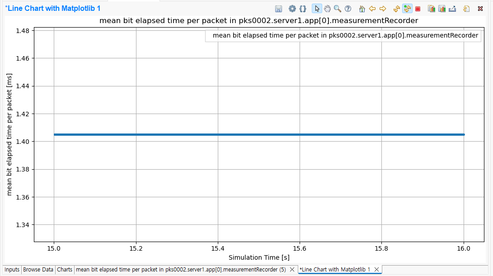Open the Browse Data tab
The image size is (493, 276).
[x=38, y=270]
